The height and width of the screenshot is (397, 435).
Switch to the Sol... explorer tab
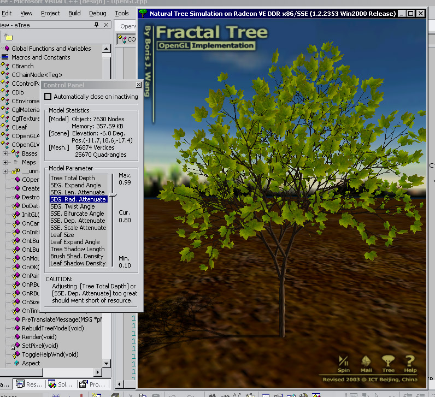(x=60, y=384)
